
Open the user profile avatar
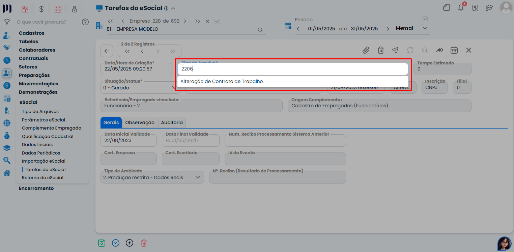pos(506,7)
